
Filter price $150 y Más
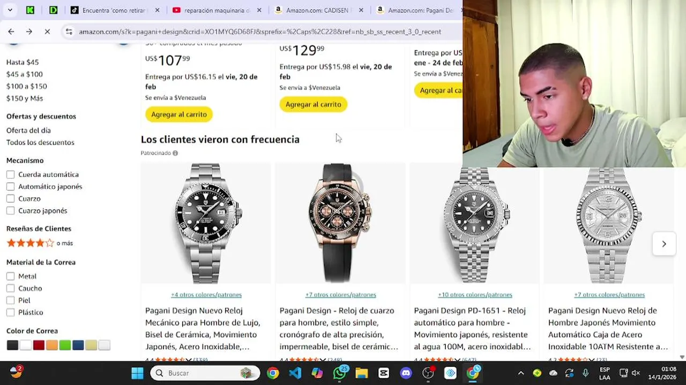[25, 98]
